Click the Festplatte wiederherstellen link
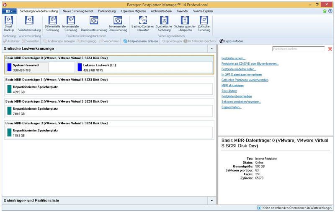Screen dimensions: 335x212 coord(239,69)
